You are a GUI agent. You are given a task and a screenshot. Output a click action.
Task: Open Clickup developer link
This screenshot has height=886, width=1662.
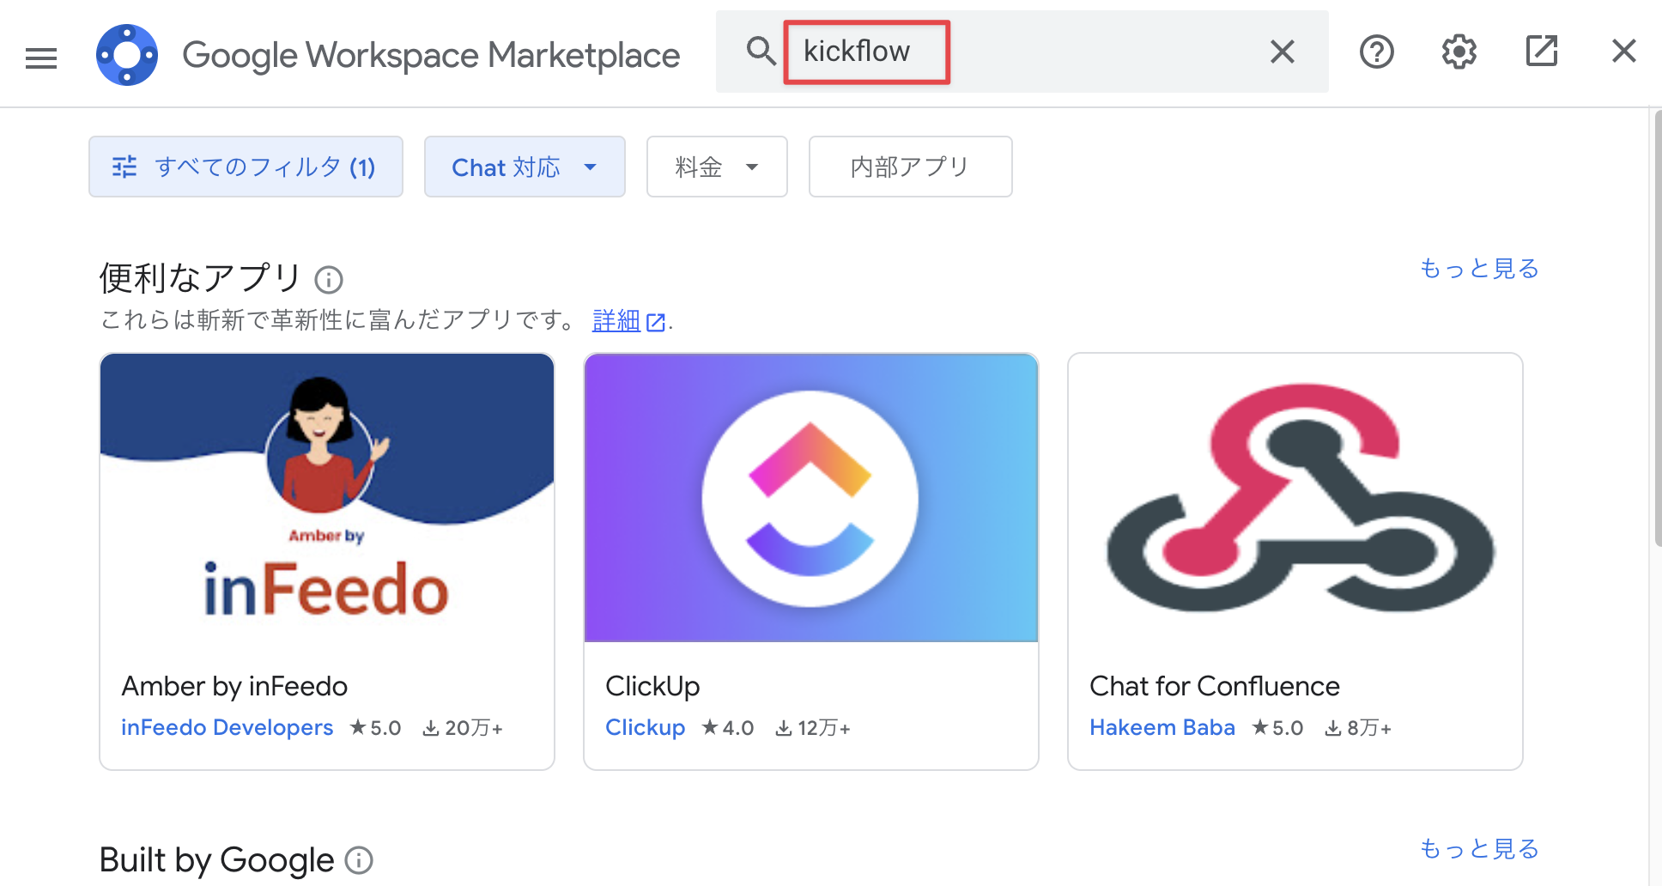click(645, 727)
